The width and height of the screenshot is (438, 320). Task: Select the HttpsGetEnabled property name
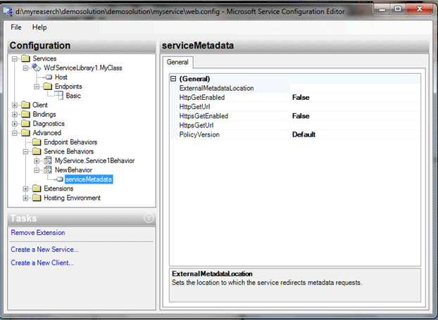point(204,116)
